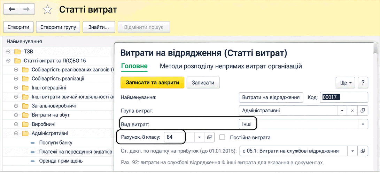Screen dimensions: 380x173
Task: Open the Ще menu
Action: 346,83
